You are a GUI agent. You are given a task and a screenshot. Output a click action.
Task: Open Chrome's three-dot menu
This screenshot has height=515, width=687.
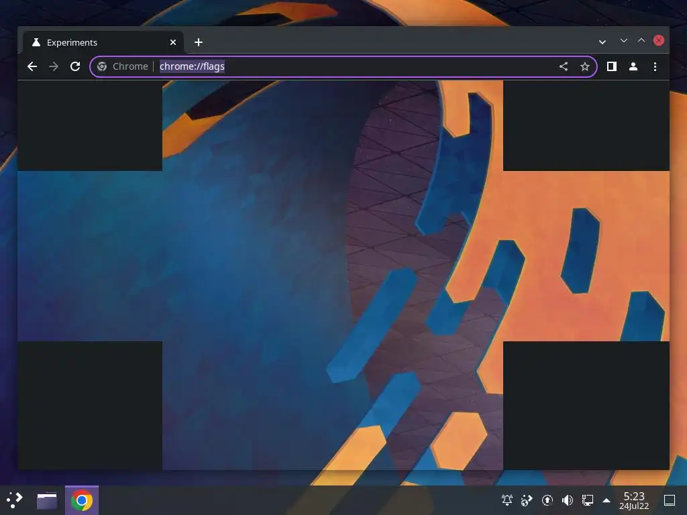coord(655,66)
